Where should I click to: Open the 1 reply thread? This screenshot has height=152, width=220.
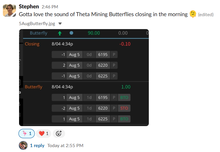click(37, 146)
